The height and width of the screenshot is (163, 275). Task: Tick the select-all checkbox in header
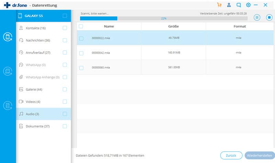tap(81, 26)
